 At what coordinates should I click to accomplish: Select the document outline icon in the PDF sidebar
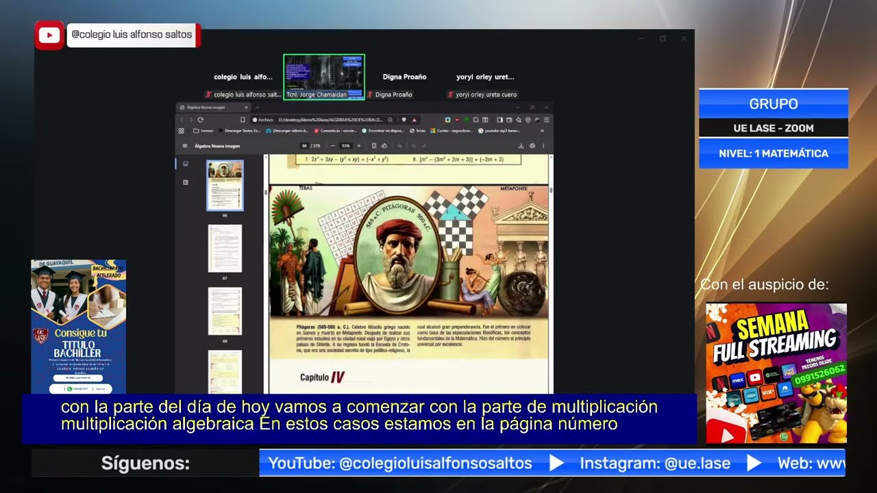(185, 182)
